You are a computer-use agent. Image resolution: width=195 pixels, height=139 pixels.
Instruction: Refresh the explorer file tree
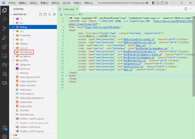click(50, 14)
